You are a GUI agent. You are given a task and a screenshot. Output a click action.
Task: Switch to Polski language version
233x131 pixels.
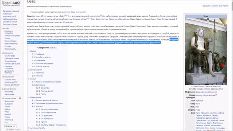(x=7, y=112)
